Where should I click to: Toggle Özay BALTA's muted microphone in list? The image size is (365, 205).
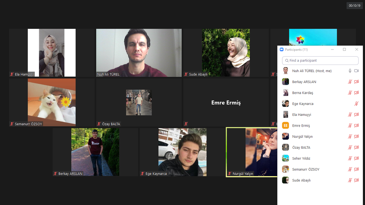(350, 148)
